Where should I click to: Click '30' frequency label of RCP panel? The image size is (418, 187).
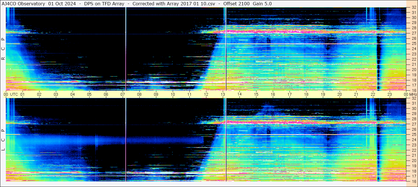point(414,18)
